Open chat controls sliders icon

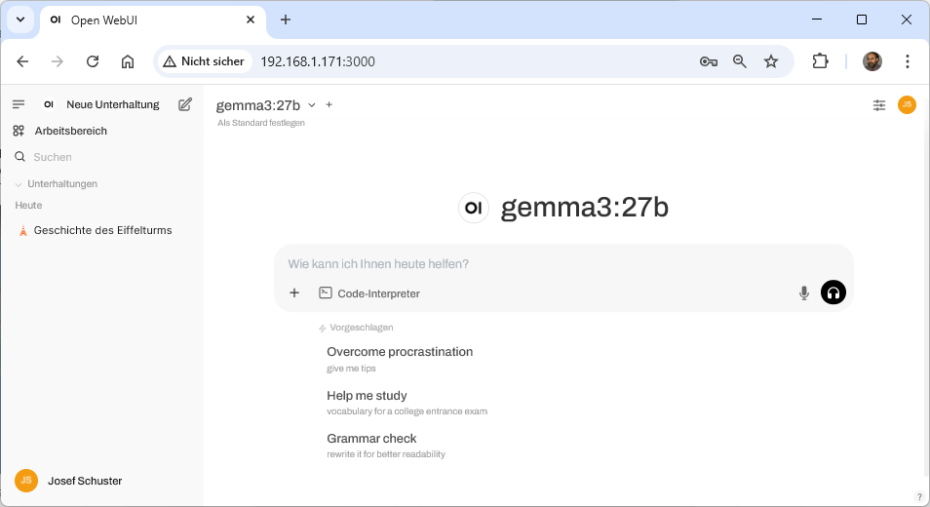[879, 105]
